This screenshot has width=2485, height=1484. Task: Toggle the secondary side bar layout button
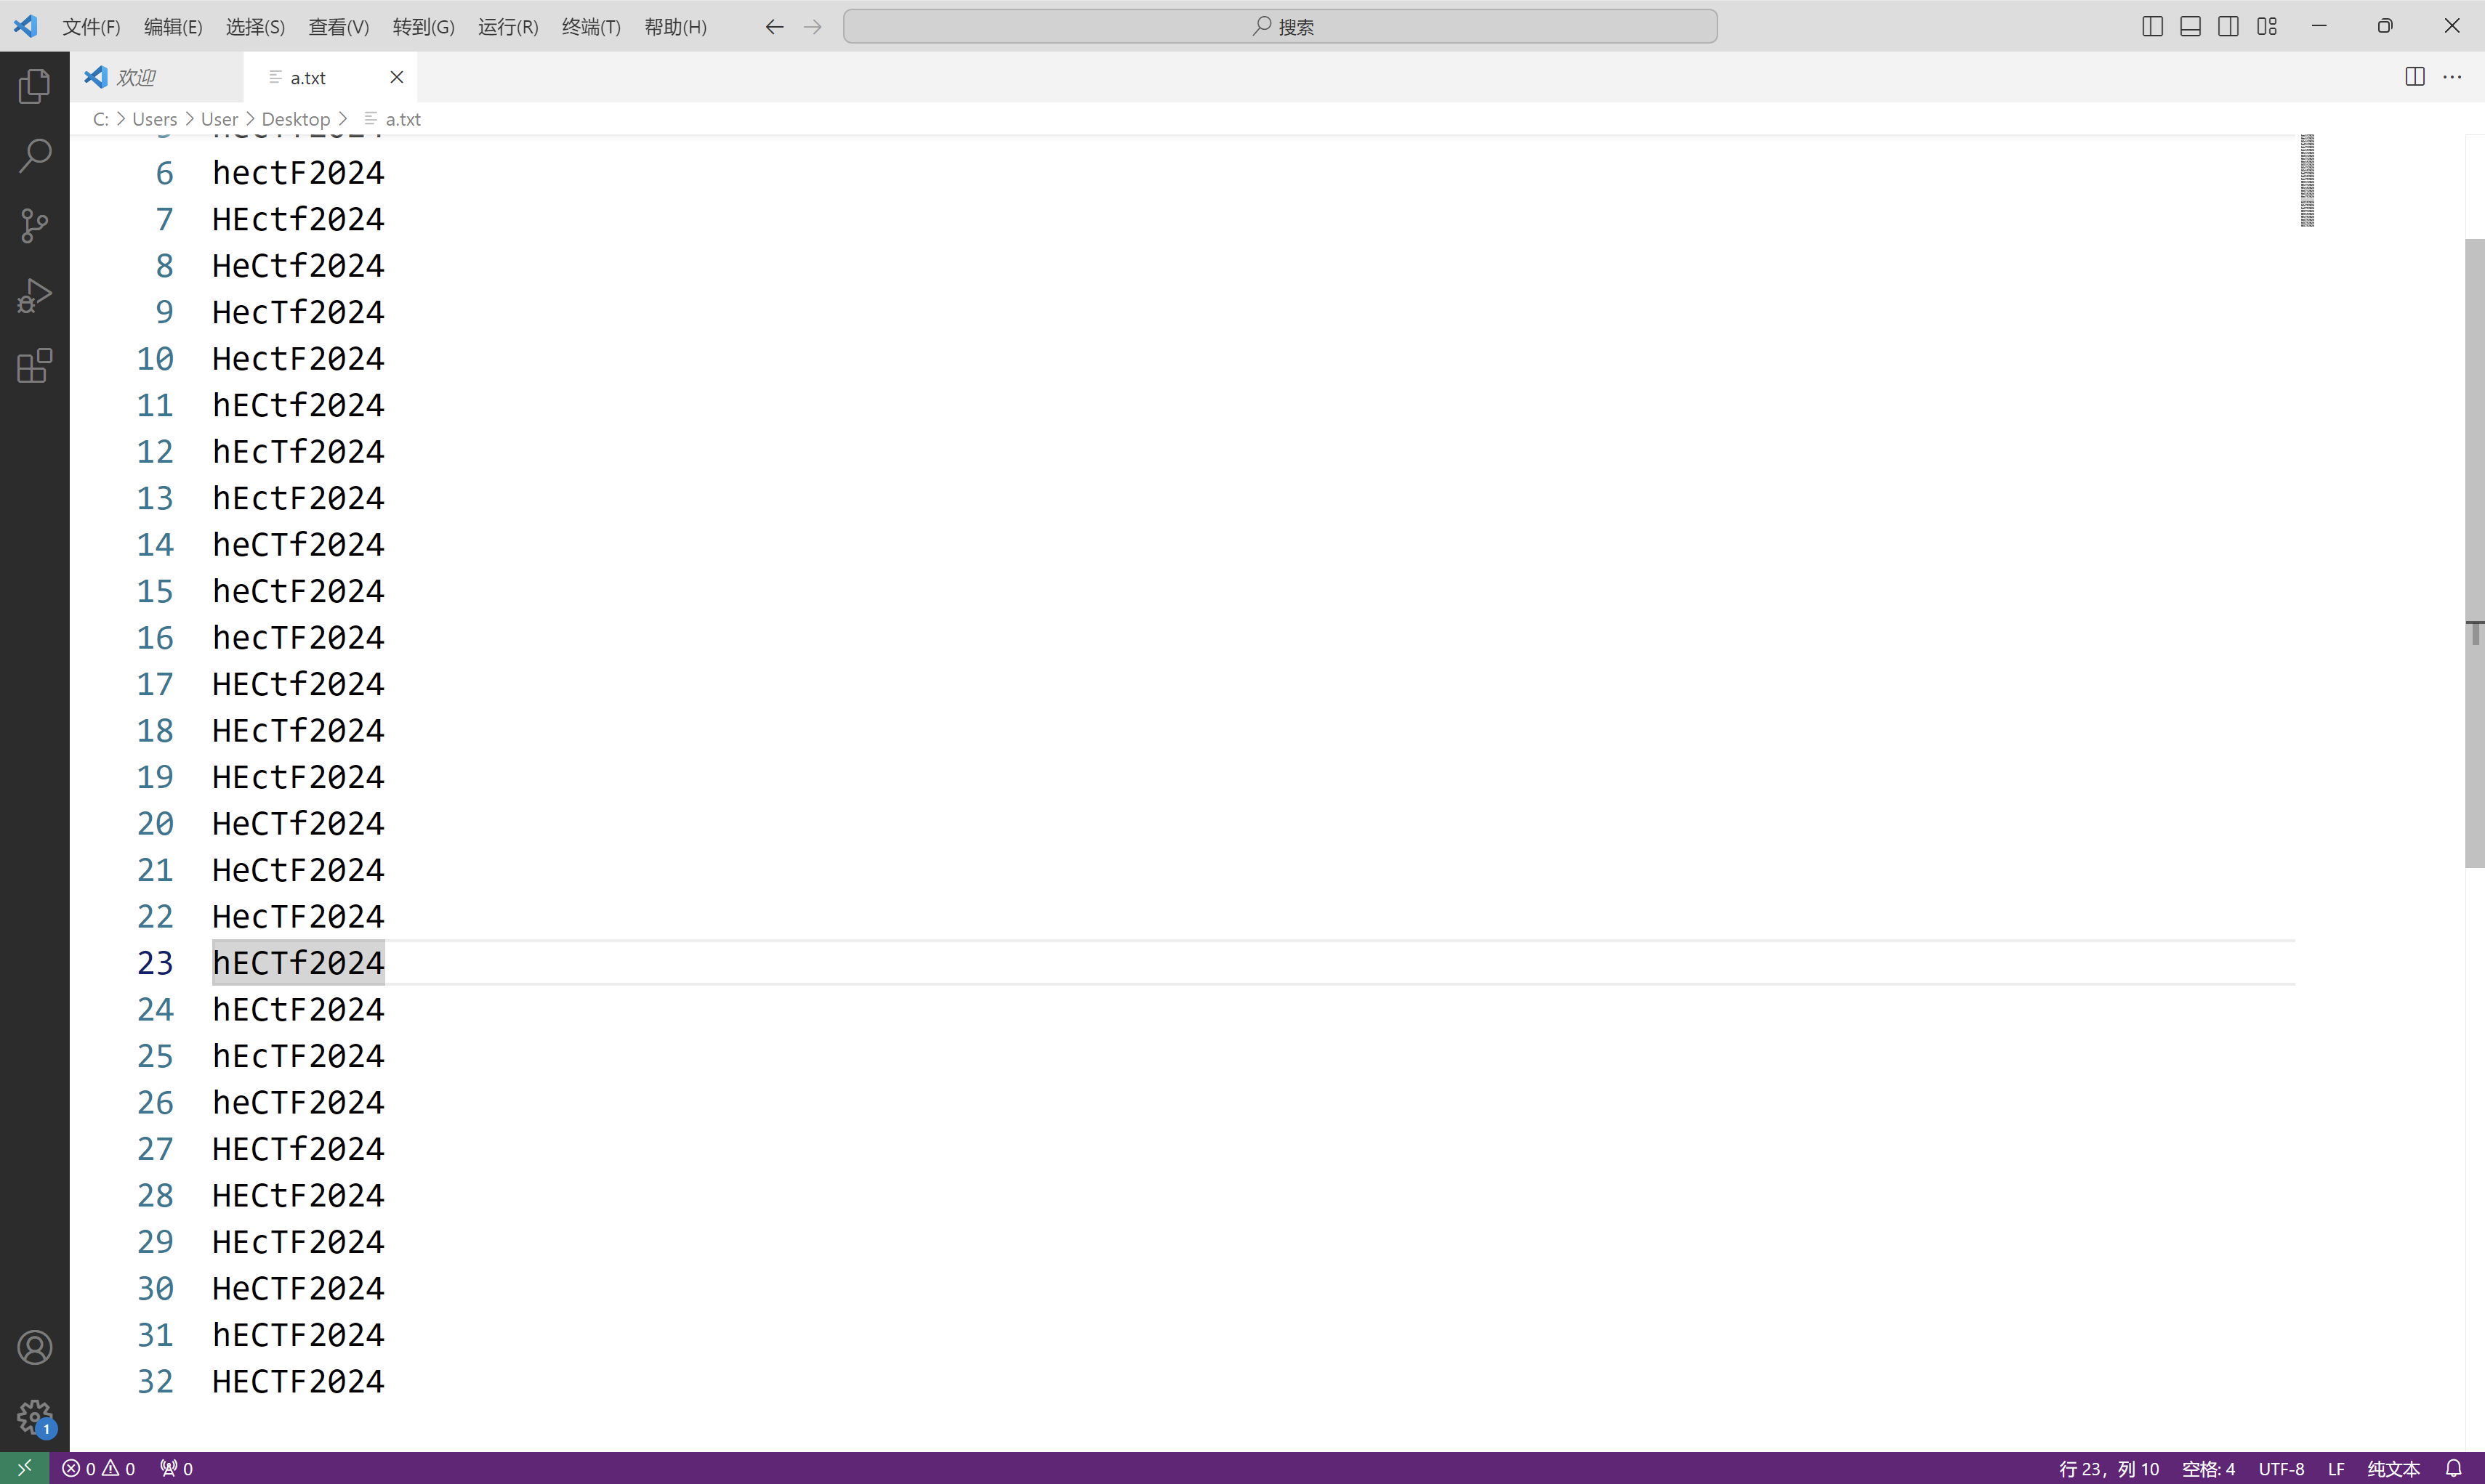2228,27
